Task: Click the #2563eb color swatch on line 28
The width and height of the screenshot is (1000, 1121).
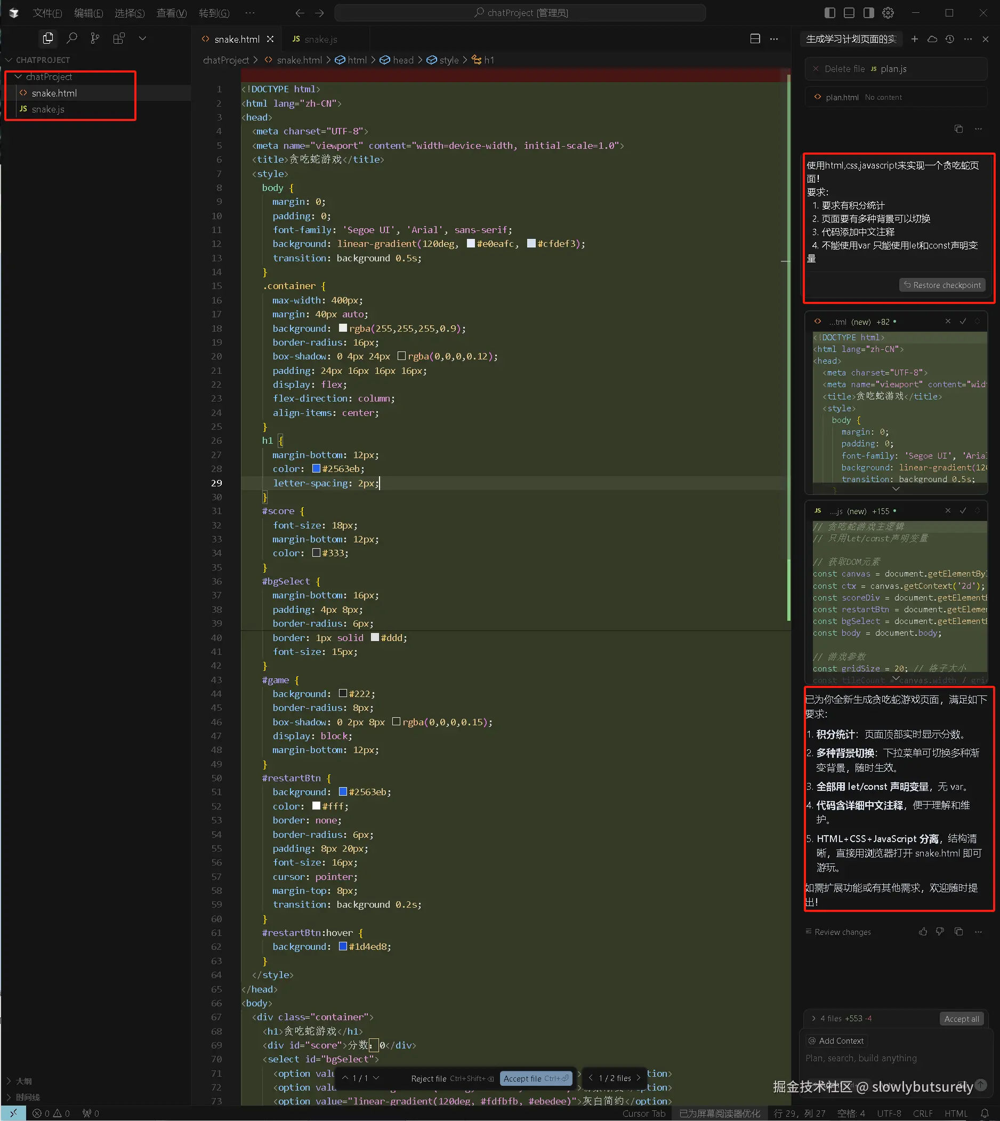Action: (x=317, y=468)
